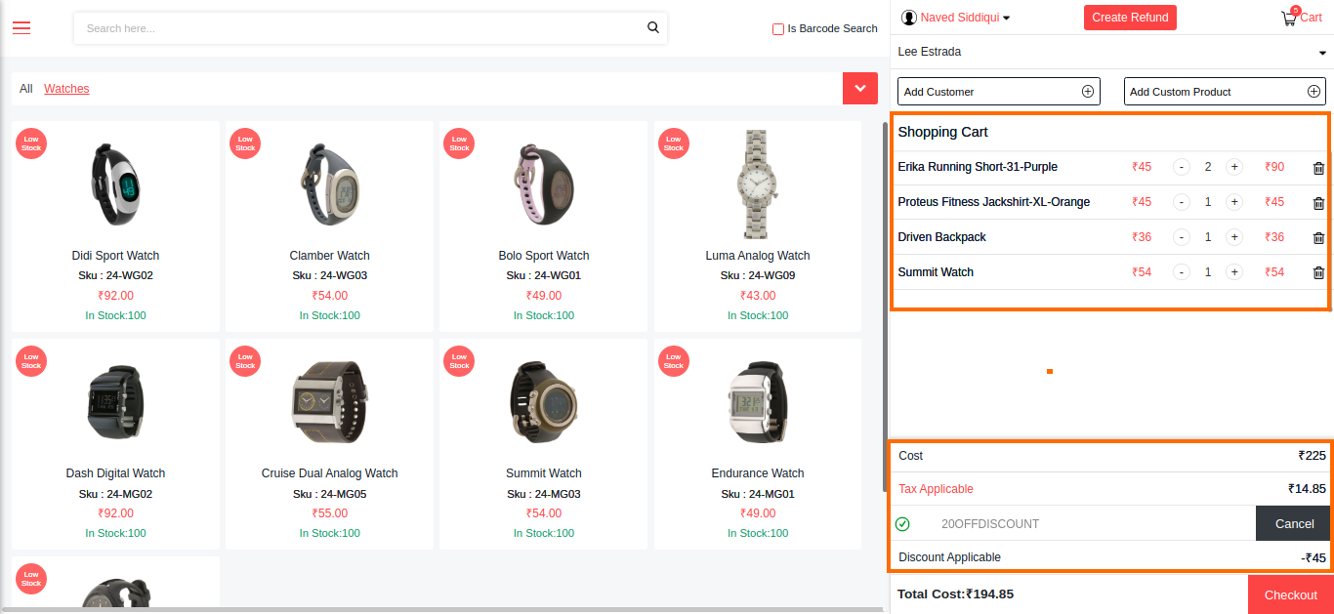Click ₹43.00 price of Luma Analog Watch
The image size is (1334, 614).
pyautogui.click(x=758, y=296)
